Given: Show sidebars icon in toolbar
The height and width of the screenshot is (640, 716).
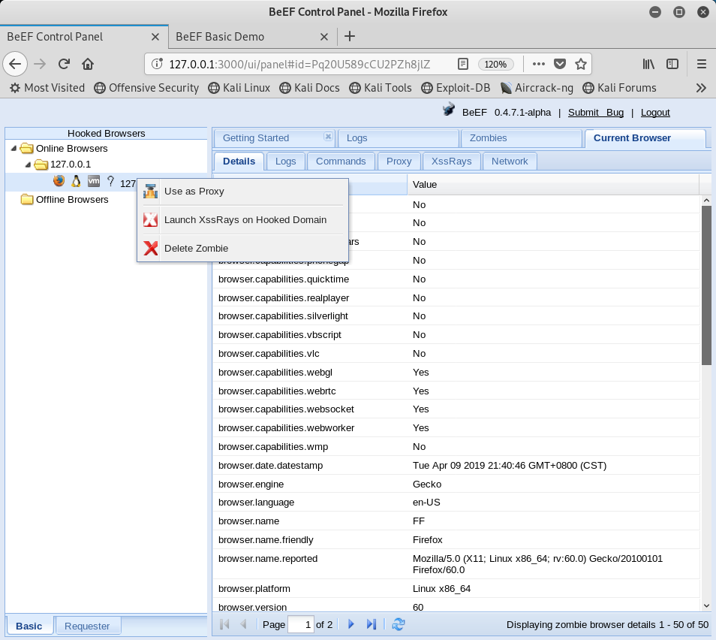Looking at the screenshot, I should [x=672, y=64].
